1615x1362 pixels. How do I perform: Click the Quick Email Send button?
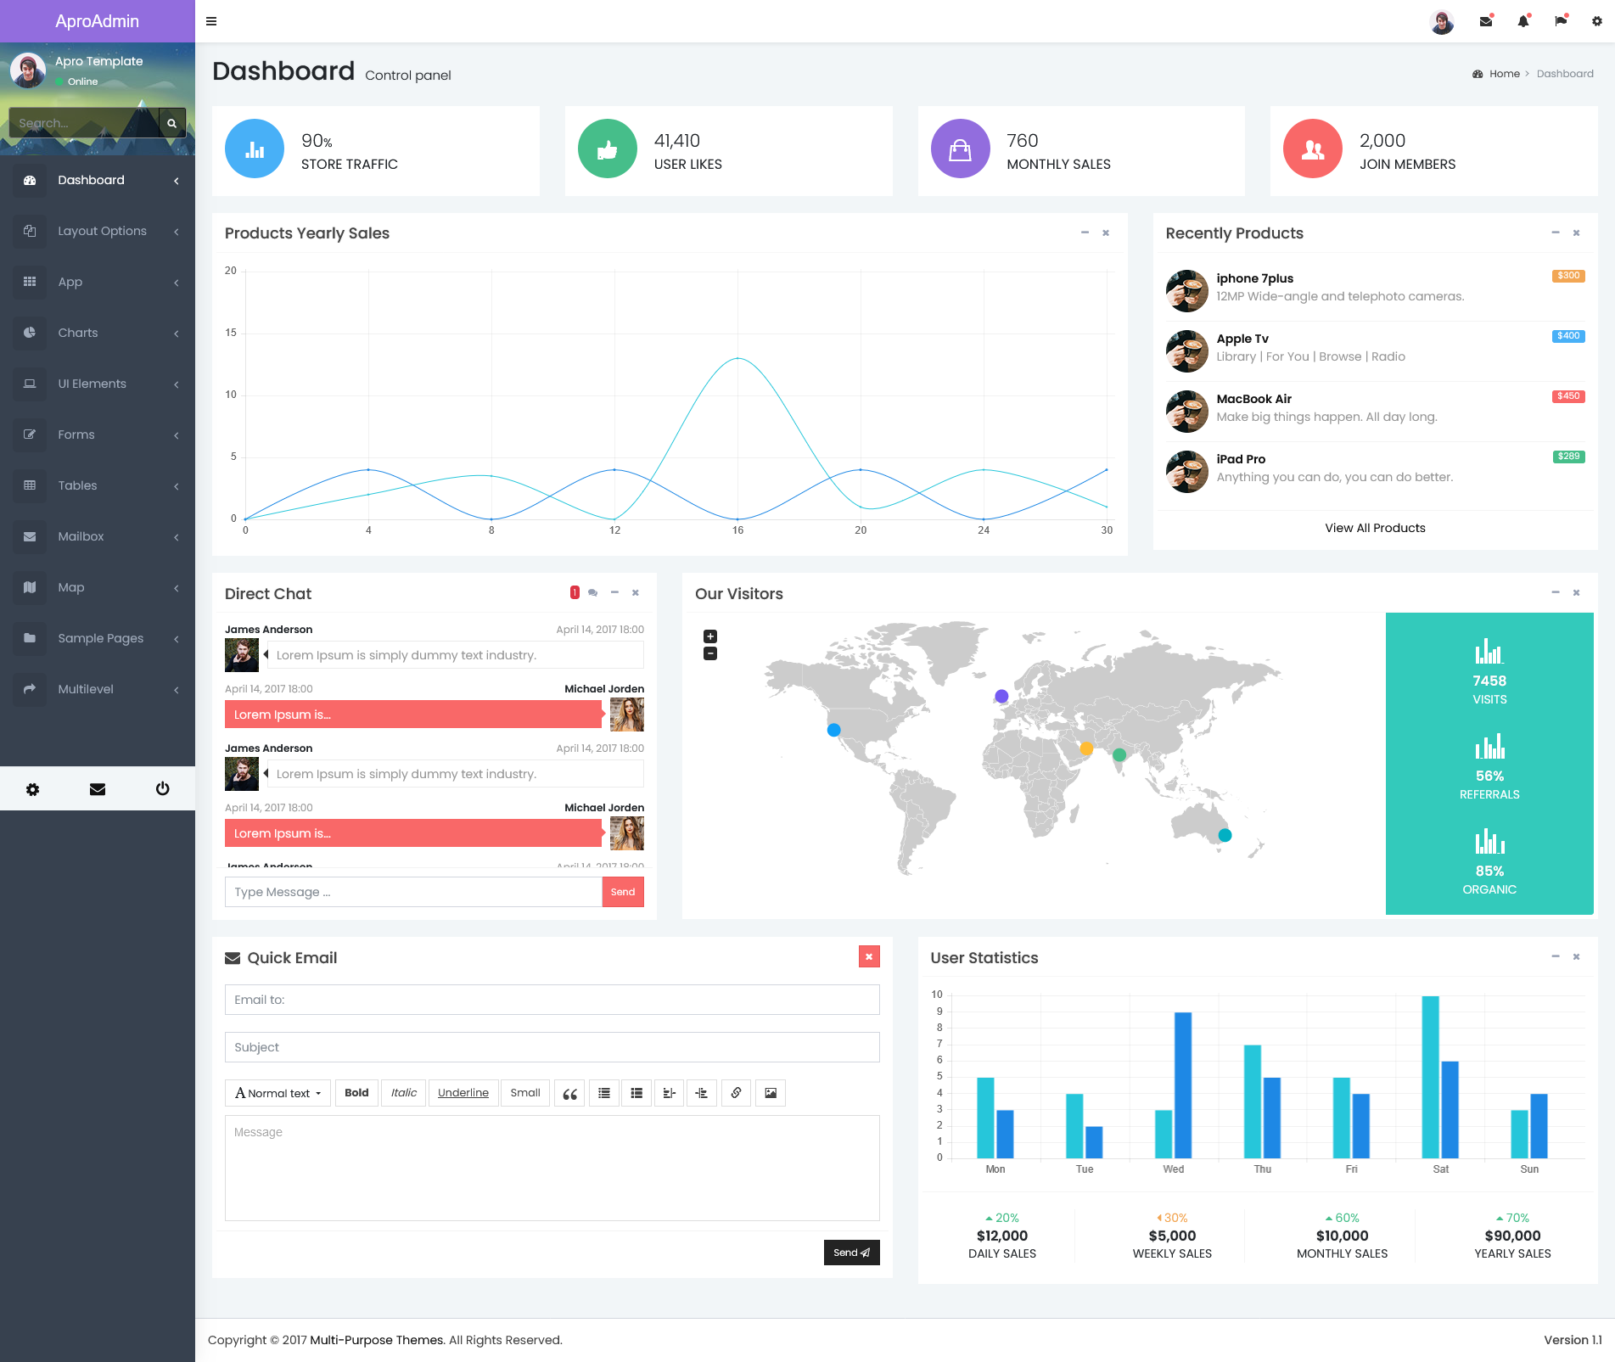(x=851, y=1253)
